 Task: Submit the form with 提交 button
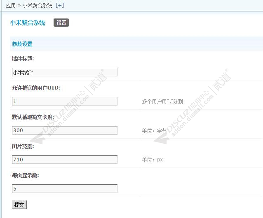coord(19,204)
